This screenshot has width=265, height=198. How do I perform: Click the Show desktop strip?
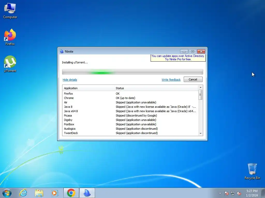(x=263, y=193)
